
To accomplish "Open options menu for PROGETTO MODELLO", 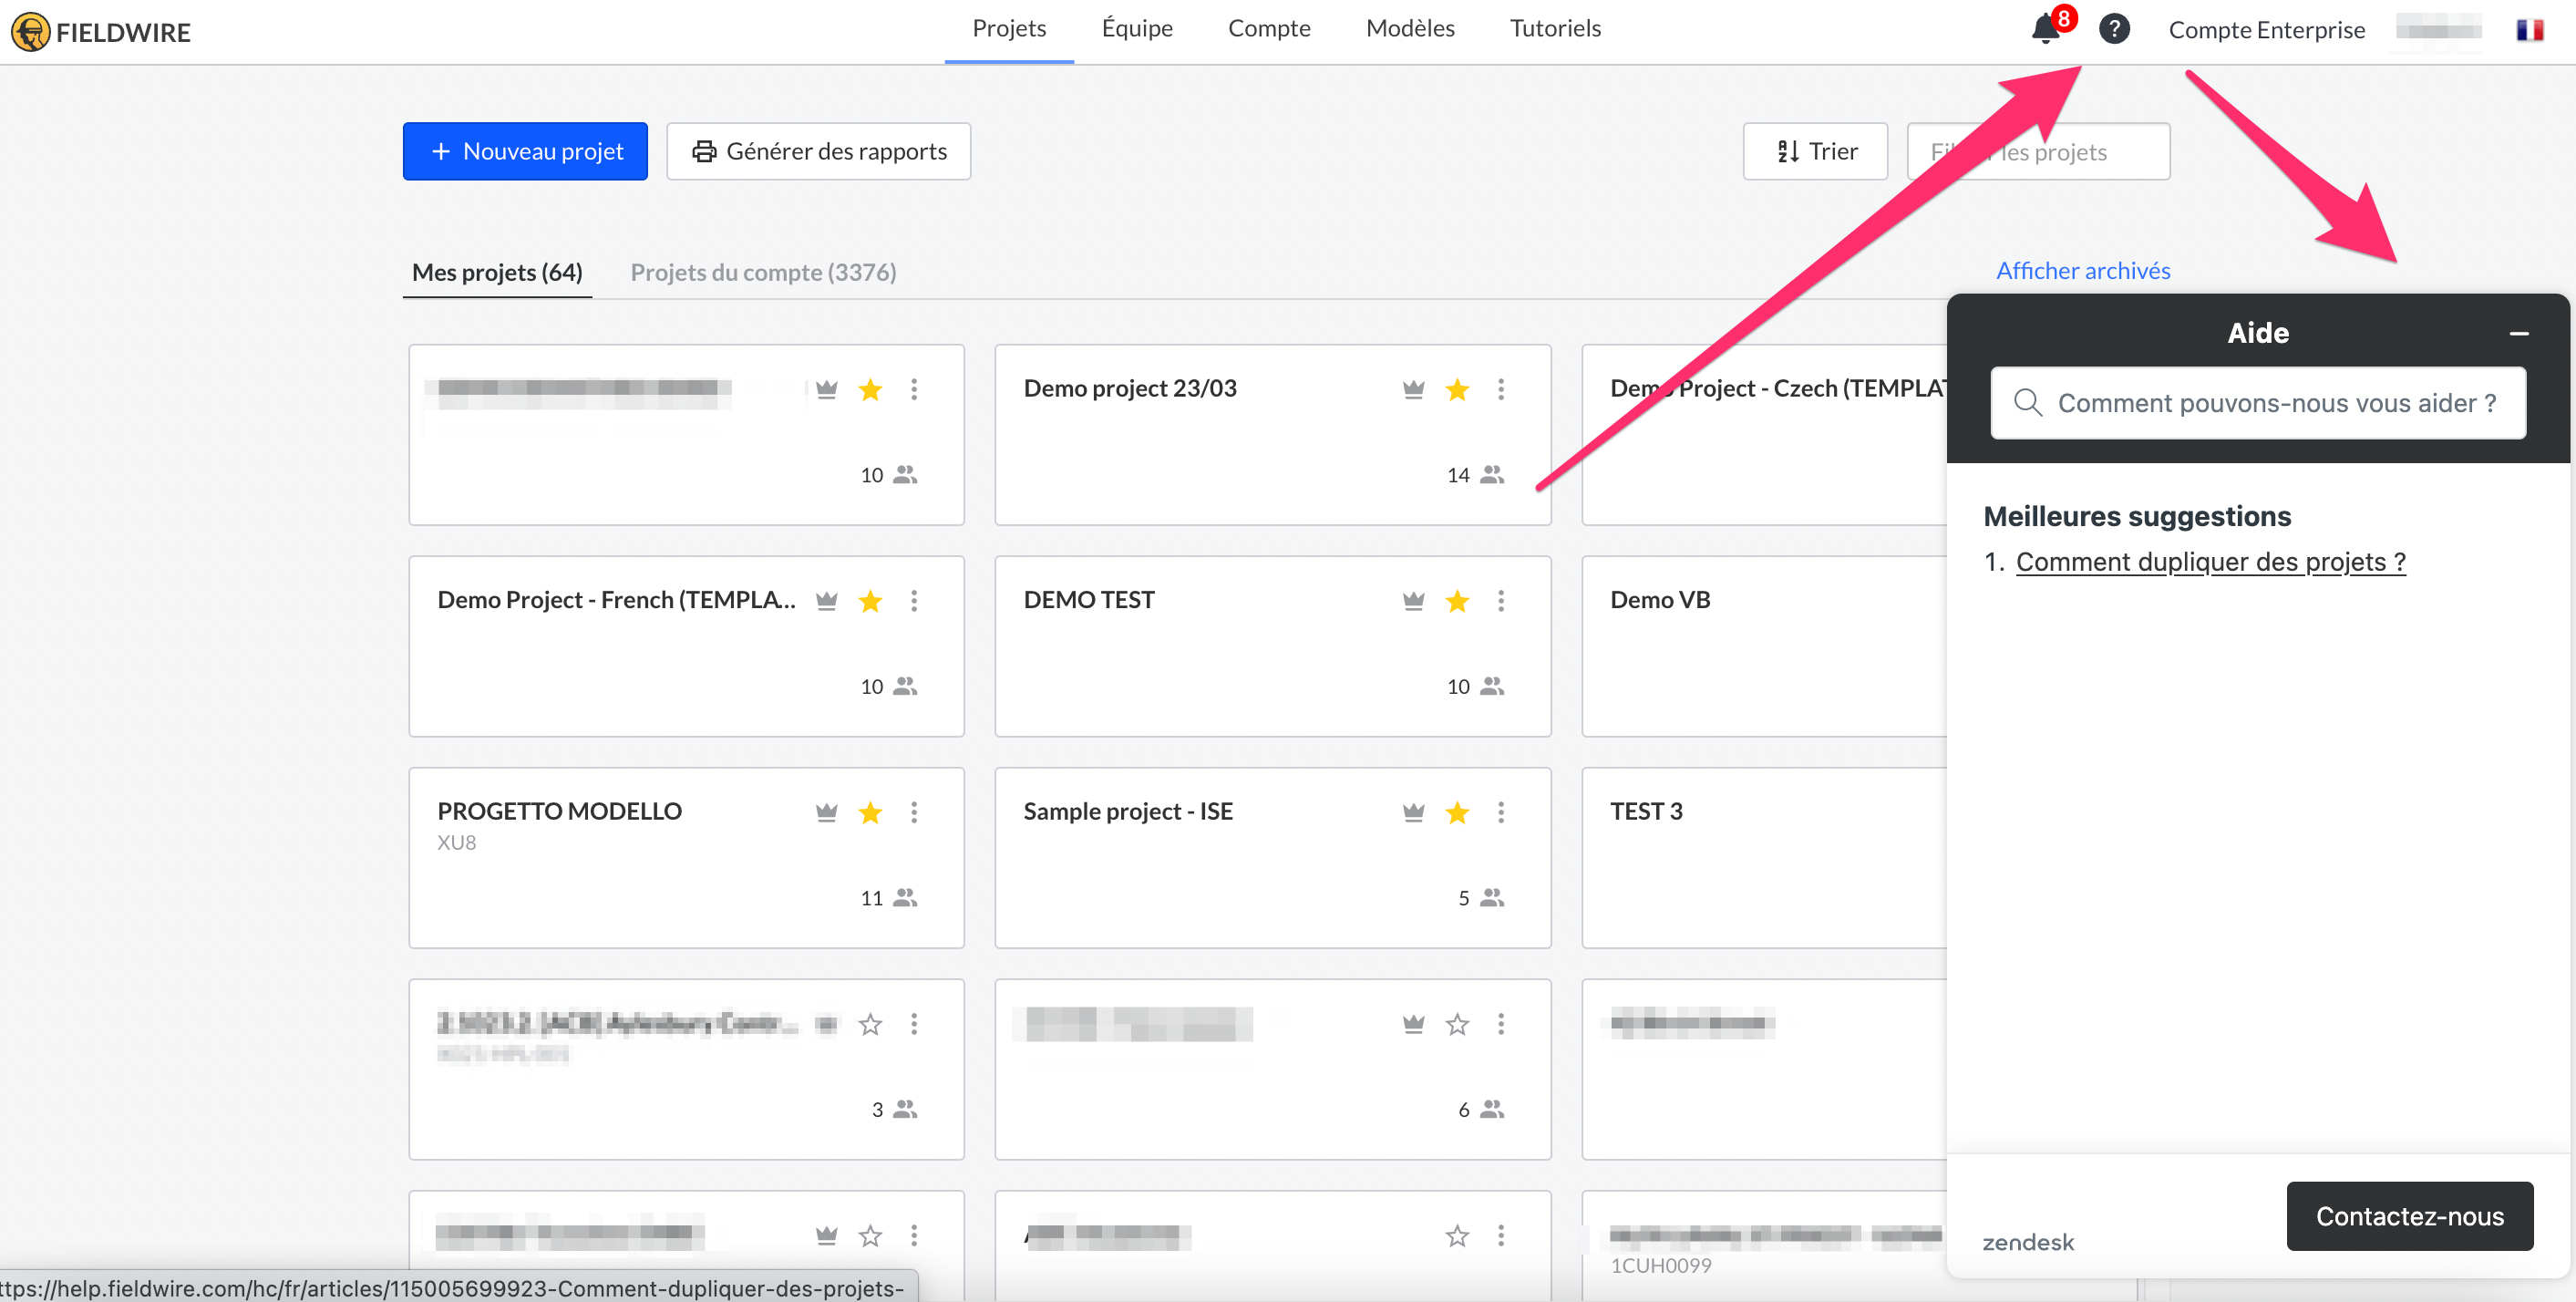I will click(913, 812).
